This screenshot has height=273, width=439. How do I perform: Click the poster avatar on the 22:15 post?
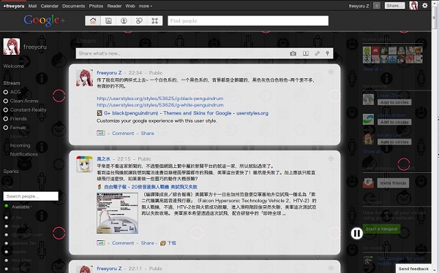point(85,164)
